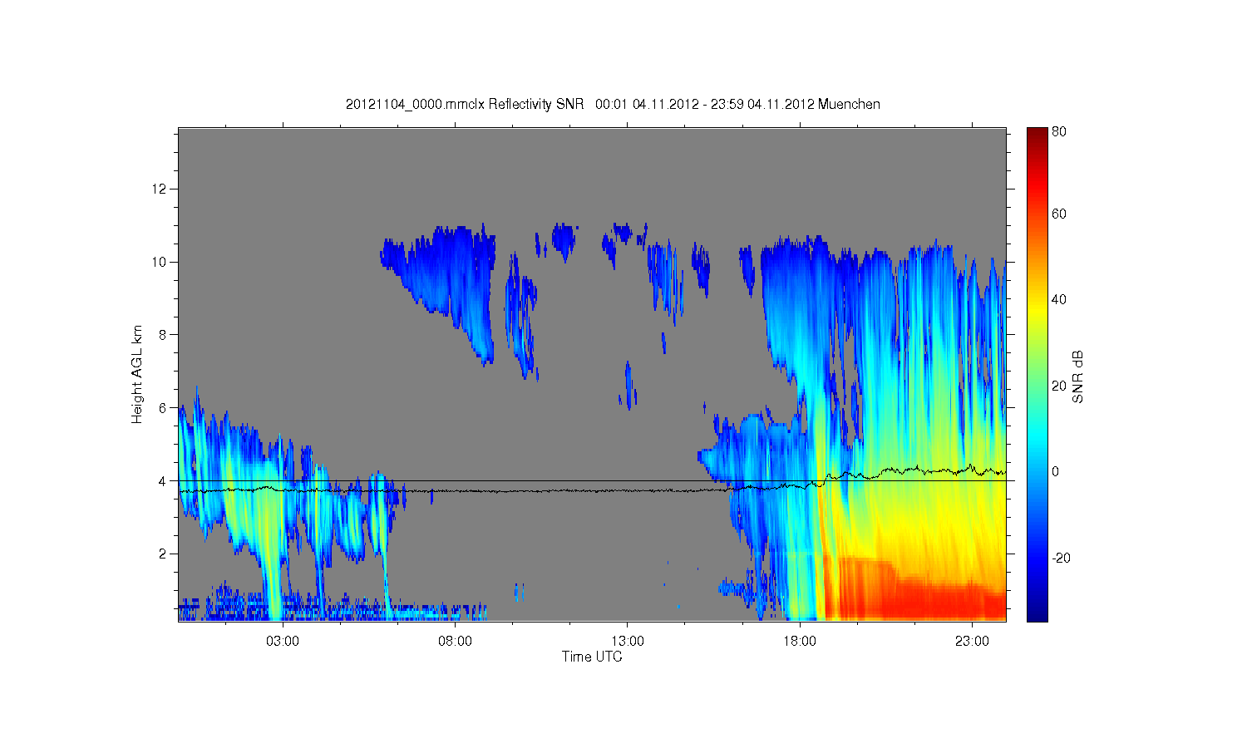Click the height tick label 8

pyautogui.click(x=163, y=335)
